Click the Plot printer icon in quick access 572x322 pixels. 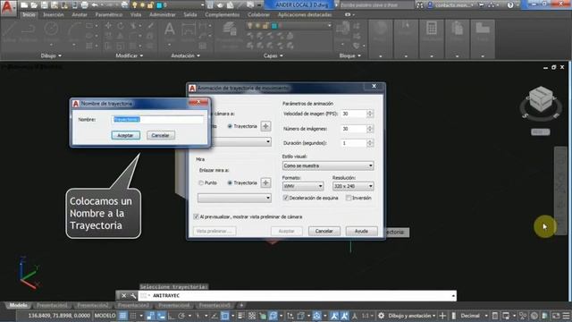84,5
